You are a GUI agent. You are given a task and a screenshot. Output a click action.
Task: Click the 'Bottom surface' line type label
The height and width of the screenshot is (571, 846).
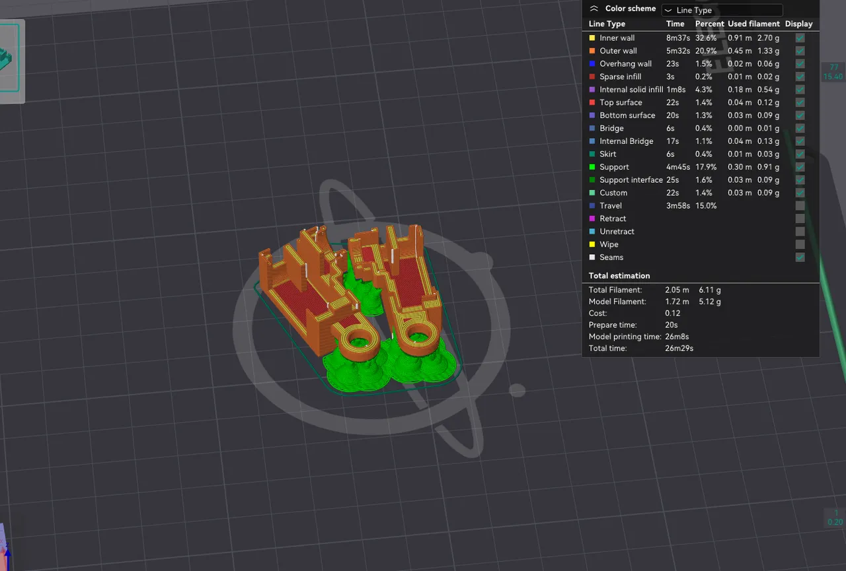click(627, 116)
